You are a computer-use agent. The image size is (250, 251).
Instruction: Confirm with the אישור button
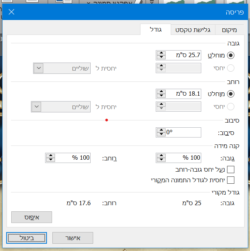coord(73,238)
